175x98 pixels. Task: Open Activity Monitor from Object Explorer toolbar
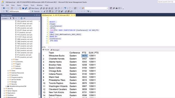pyautogui.click(x=24, y=18)
